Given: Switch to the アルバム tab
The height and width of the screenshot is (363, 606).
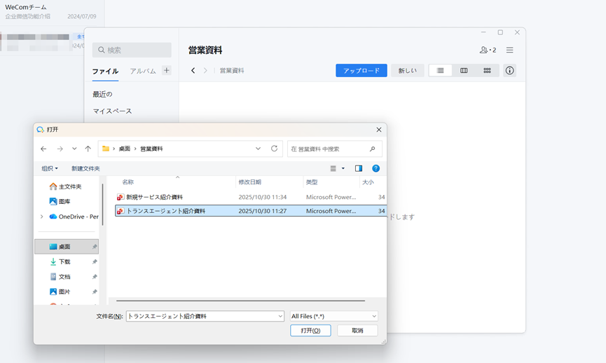Looking at the screenshot, I should click(143, 71).
